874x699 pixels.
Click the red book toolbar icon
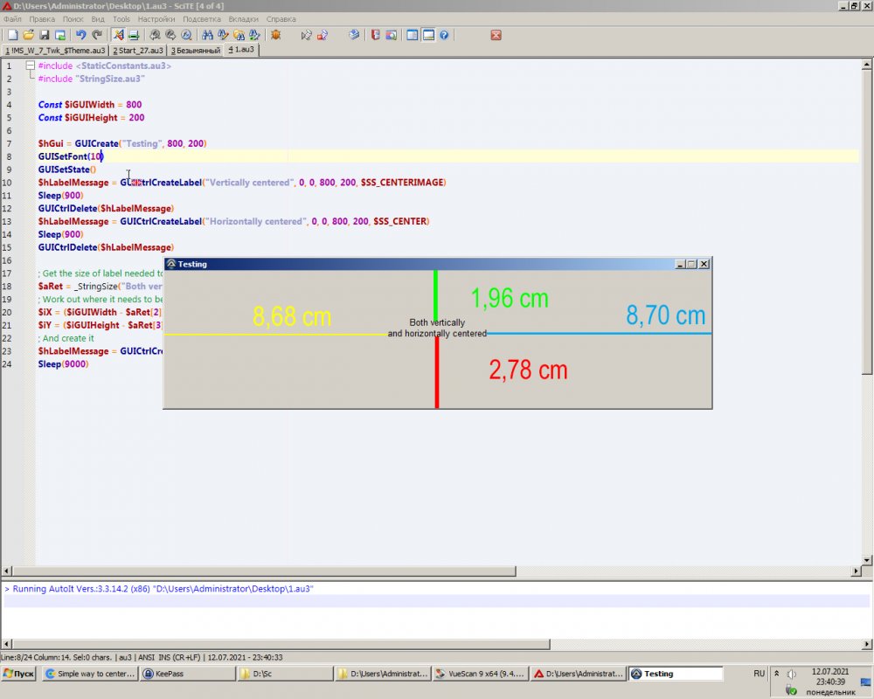pos(376,35)
